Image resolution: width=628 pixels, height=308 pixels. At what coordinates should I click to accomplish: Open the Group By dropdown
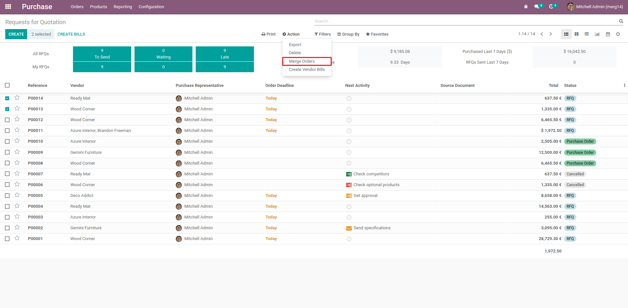click(348, 34)
